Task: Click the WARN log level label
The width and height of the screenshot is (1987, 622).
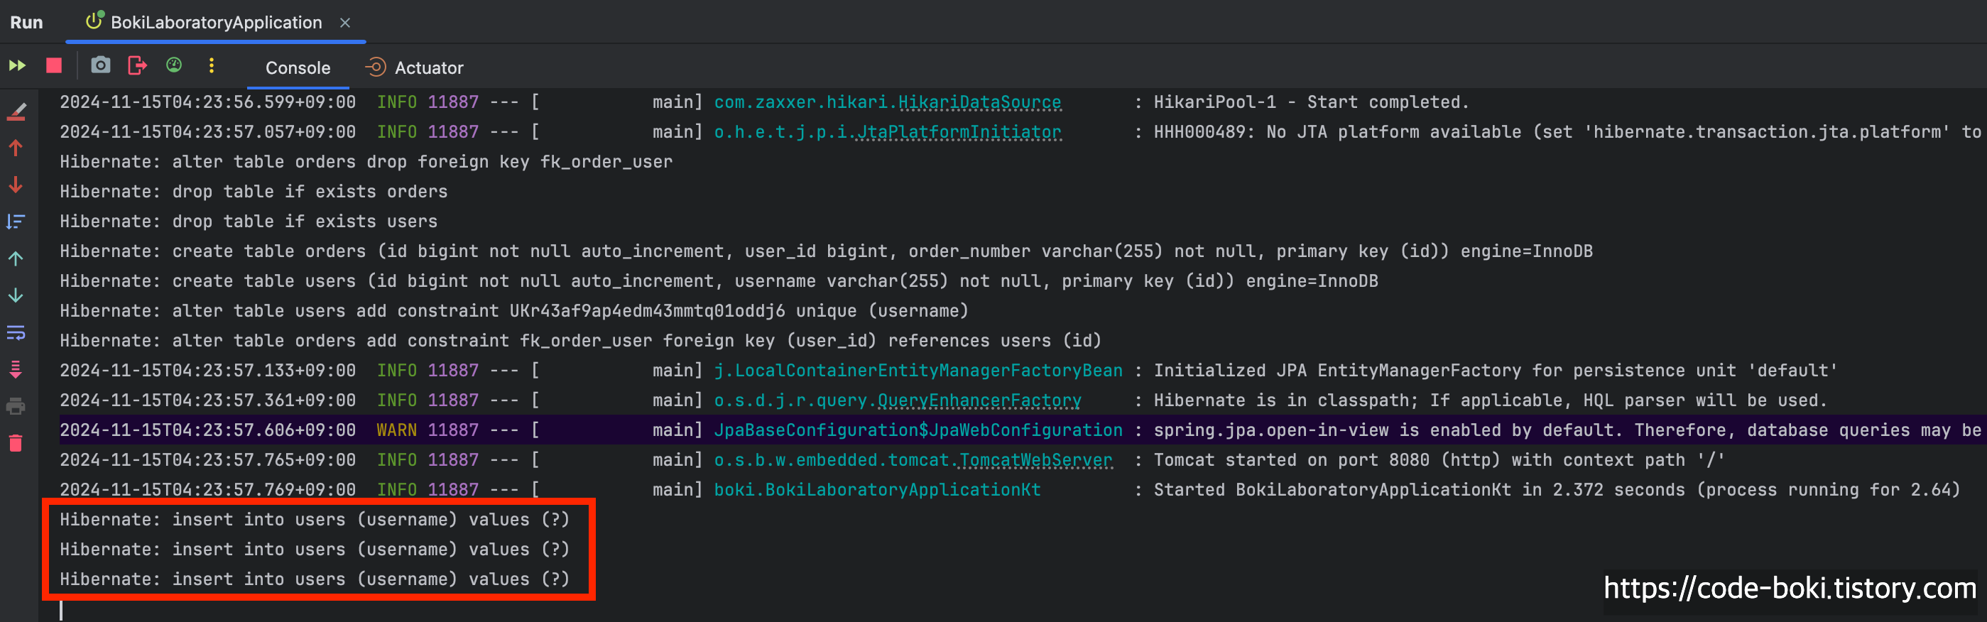Action: (396, 430)
